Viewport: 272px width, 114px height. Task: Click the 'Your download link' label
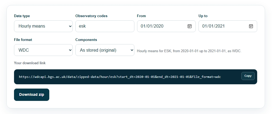point(30,63)
